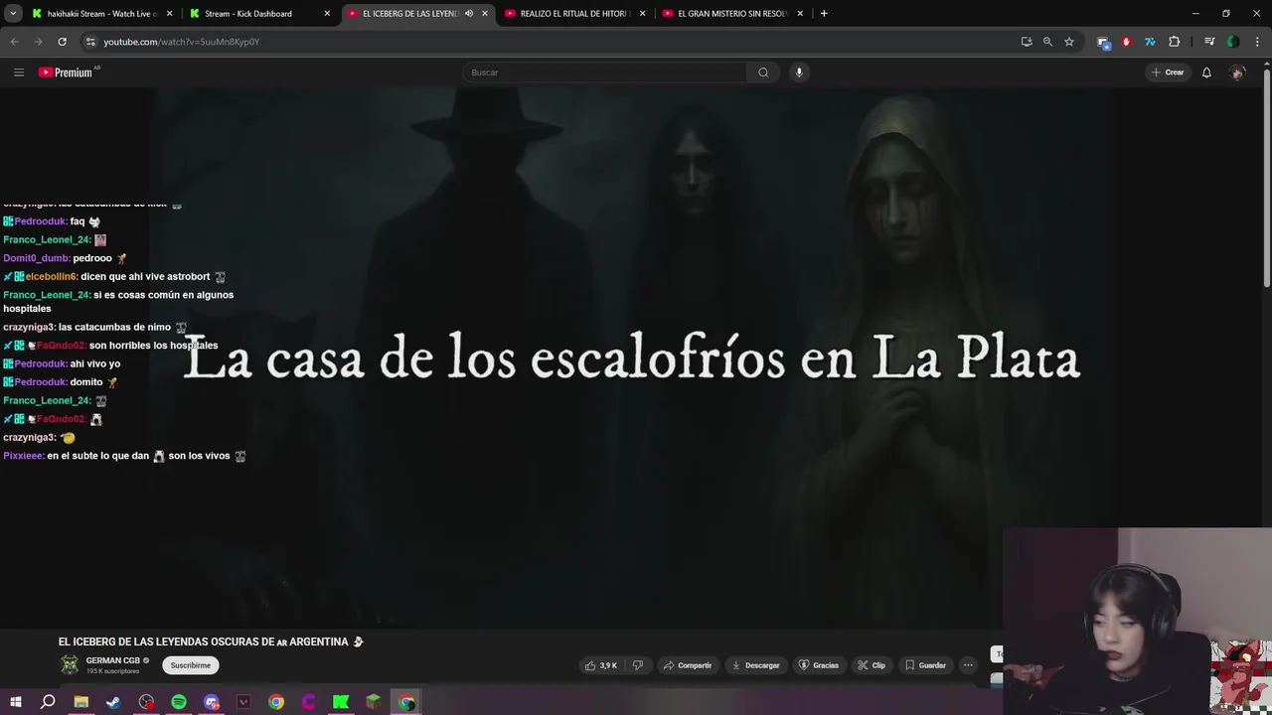This screenshot has width=1272, height=715.
Task: Reload the current page
Action: [62, 42]
